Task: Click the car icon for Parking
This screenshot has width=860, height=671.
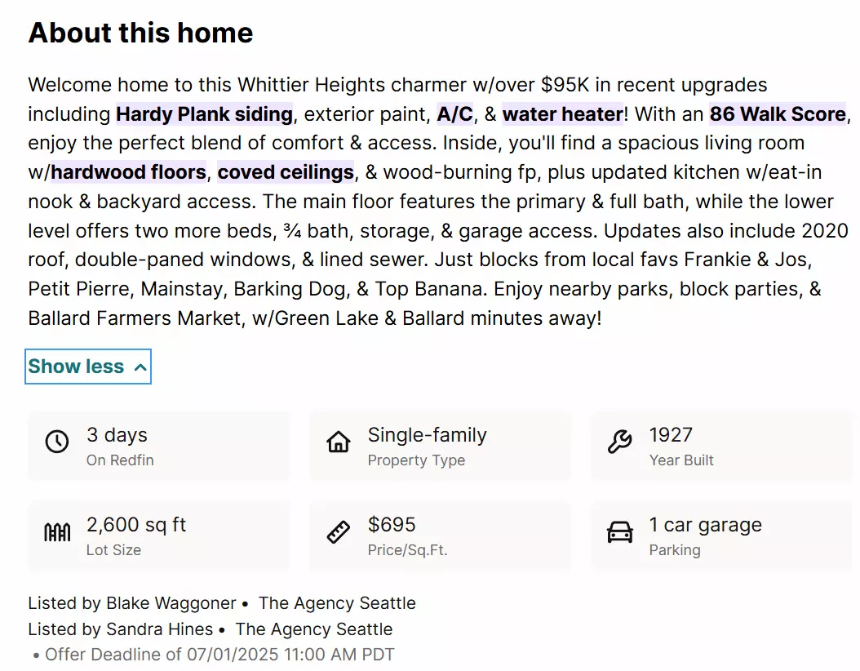Action: [x=620, y=532]
